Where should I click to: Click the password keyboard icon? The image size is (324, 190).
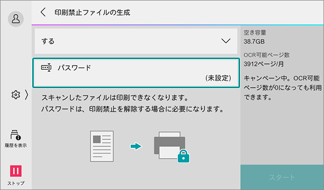(x=46, y=68)
